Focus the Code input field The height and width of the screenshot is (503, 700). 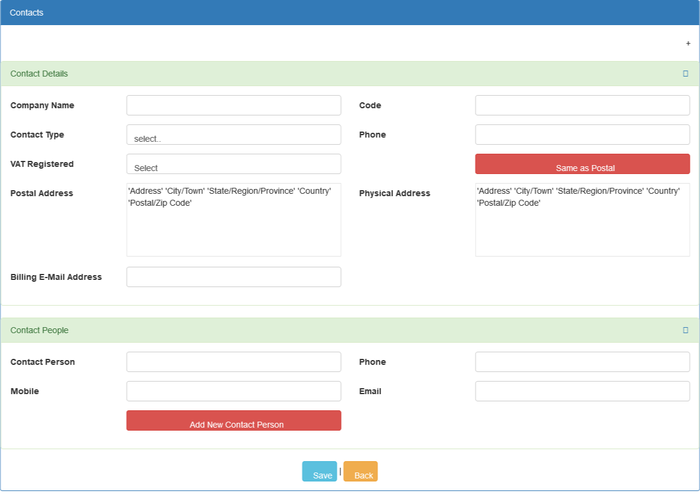pos(582,105)
